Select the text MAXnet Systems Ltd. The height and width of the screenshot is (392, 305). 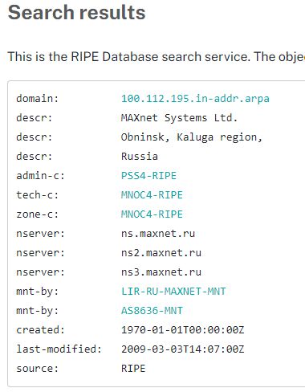[179, 118]
